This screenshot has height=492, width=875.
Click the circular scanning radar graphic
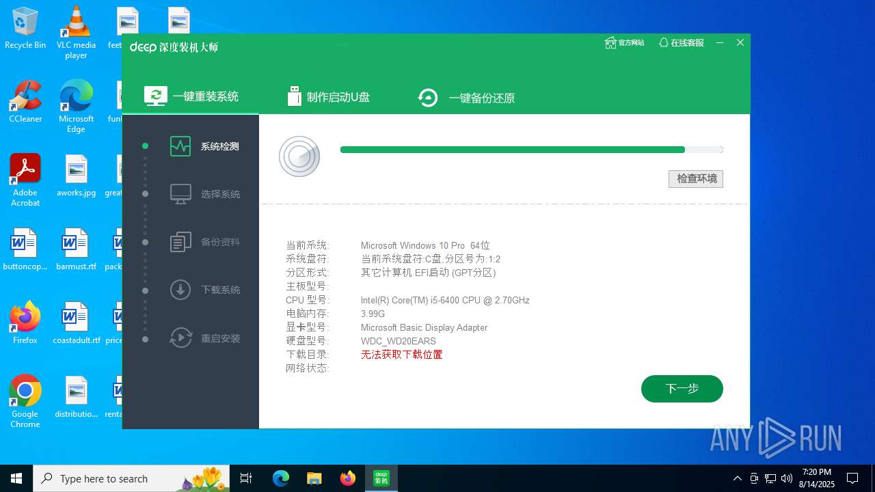299,156
